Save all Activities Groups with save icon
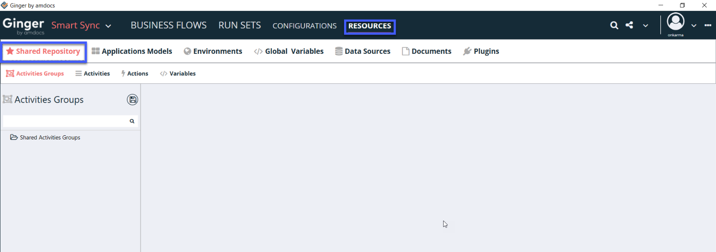 pos(132,100)
